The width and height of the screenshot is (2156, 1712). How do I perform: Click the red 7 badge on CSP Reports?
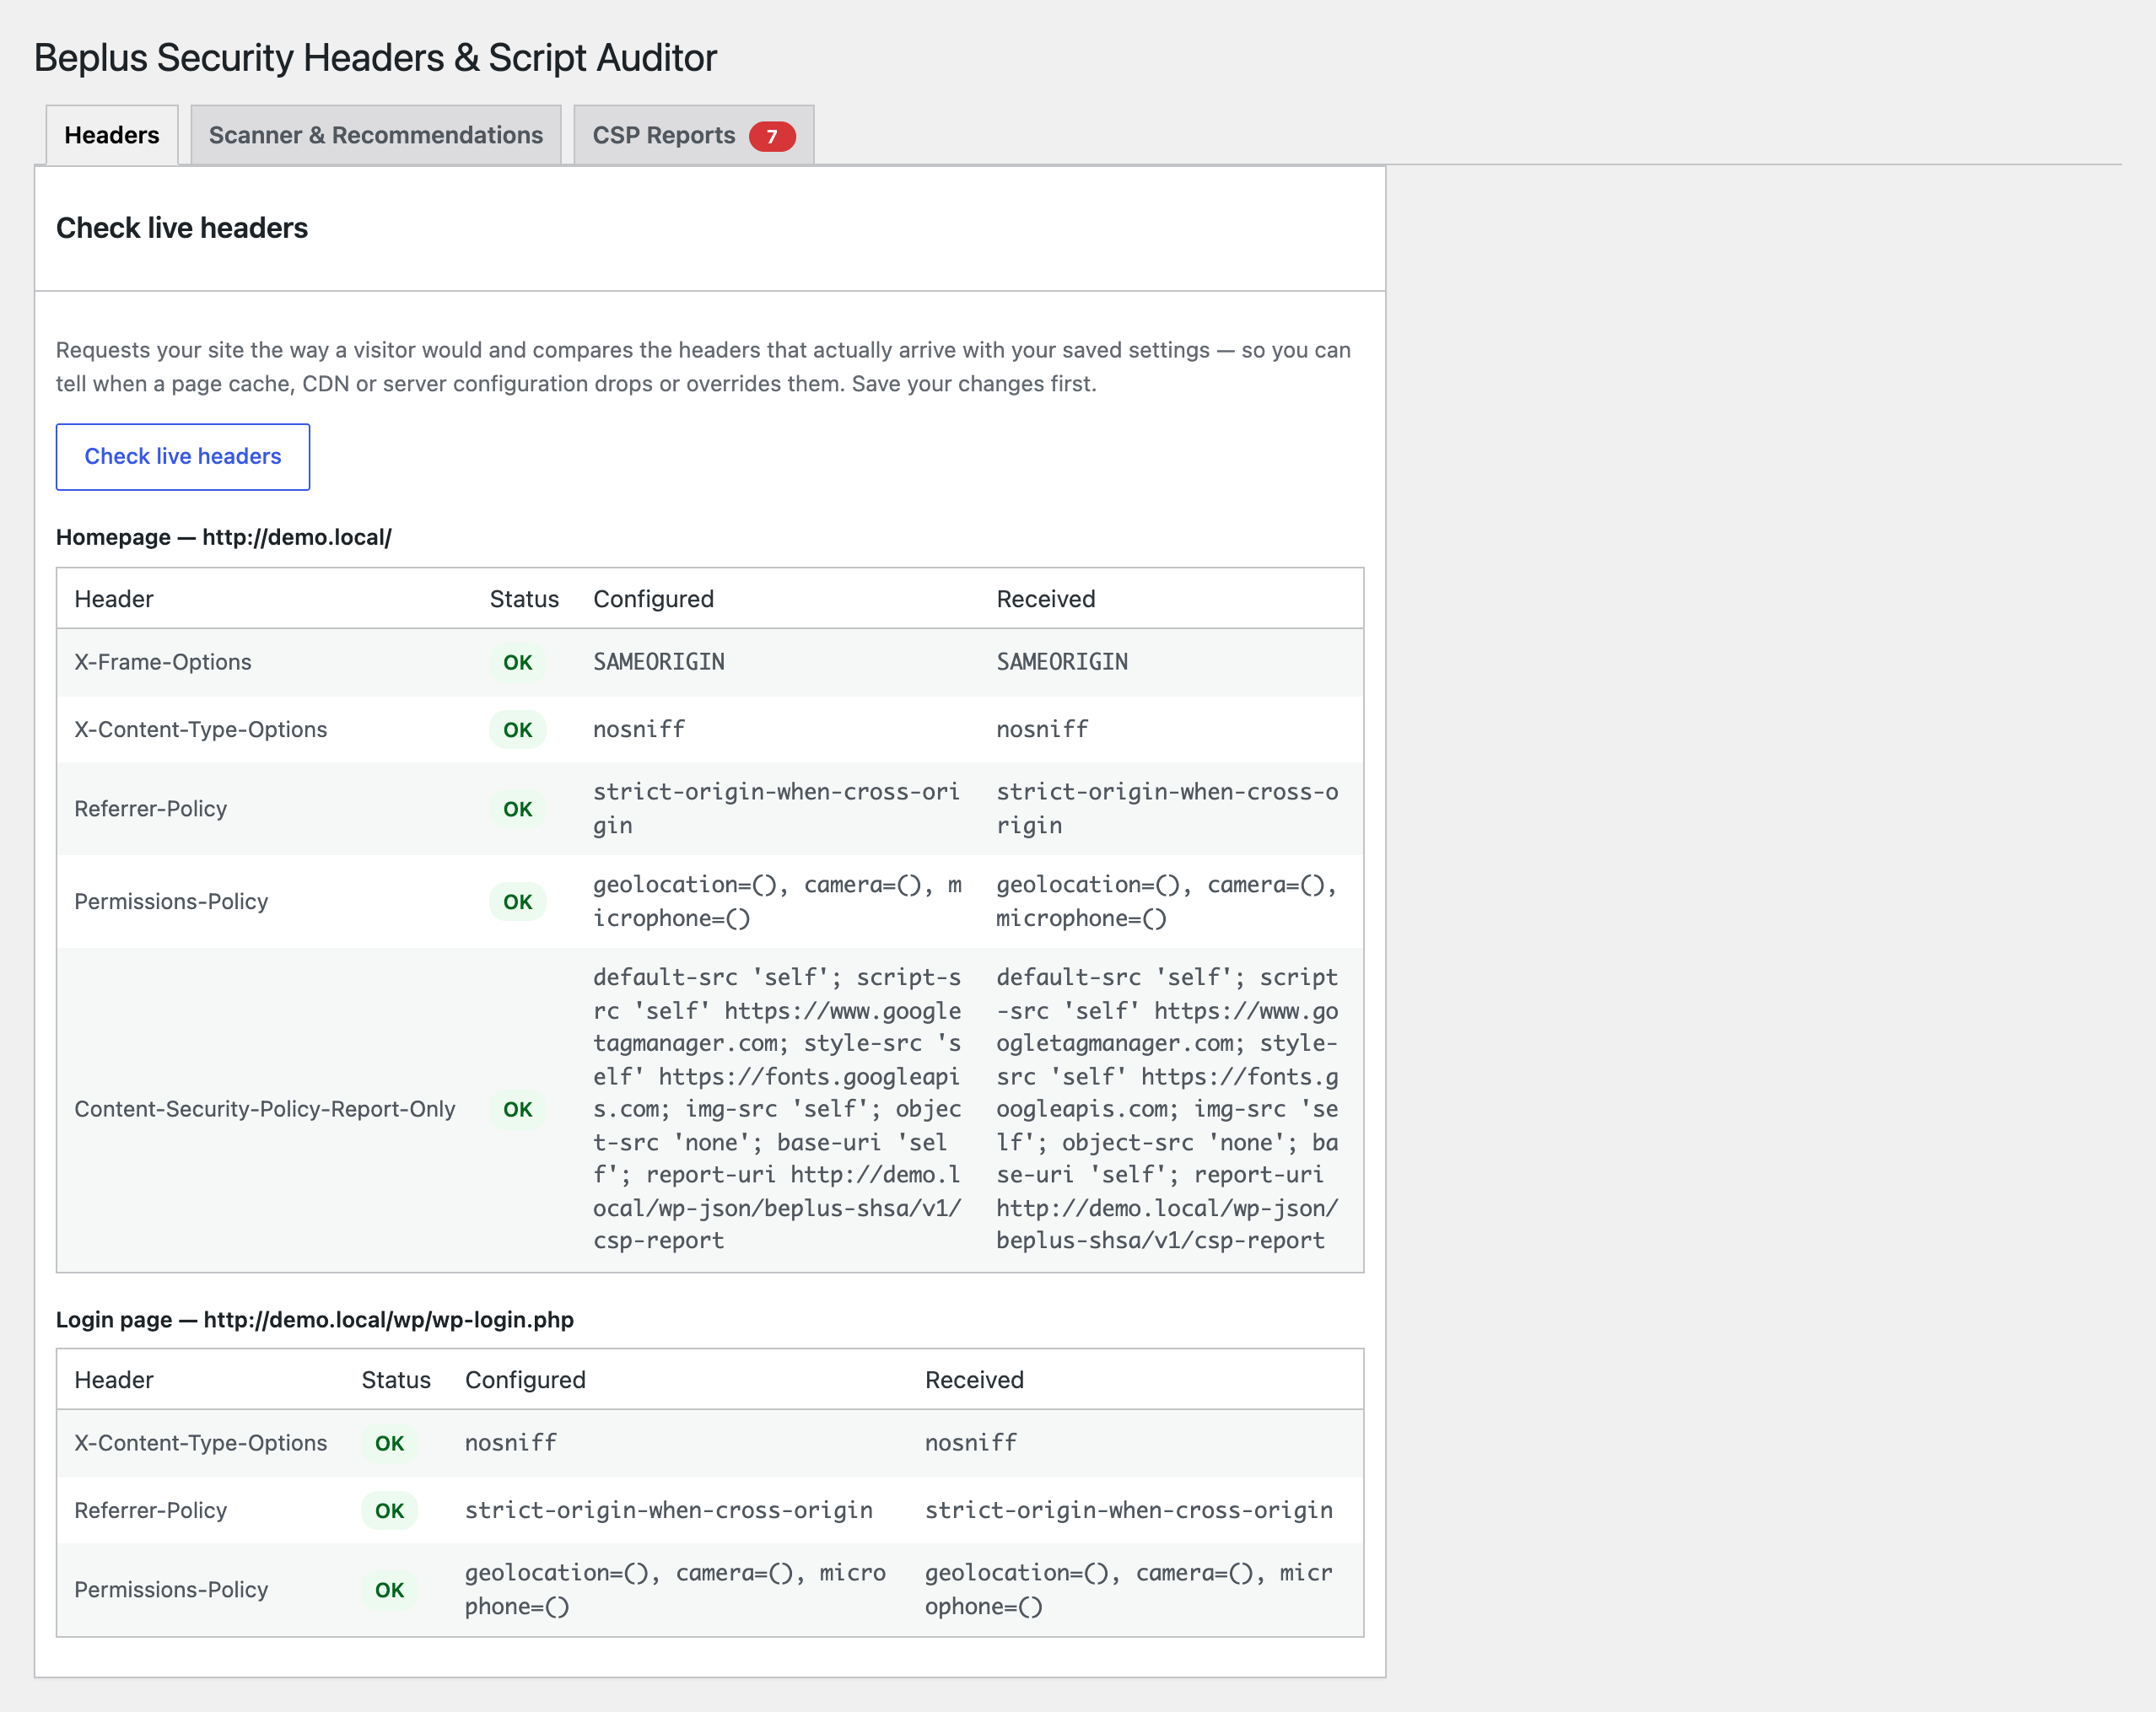coord(772,136)
